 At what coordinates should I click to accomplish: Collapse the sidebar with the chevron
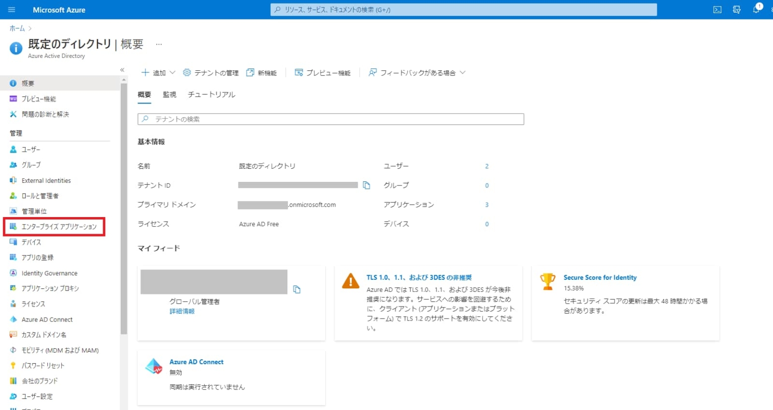click(x=122, y=69)
